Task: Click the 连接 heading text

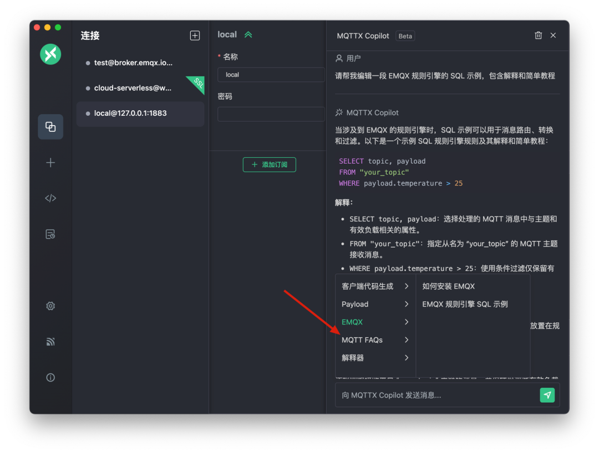Action: pos(90,36)
